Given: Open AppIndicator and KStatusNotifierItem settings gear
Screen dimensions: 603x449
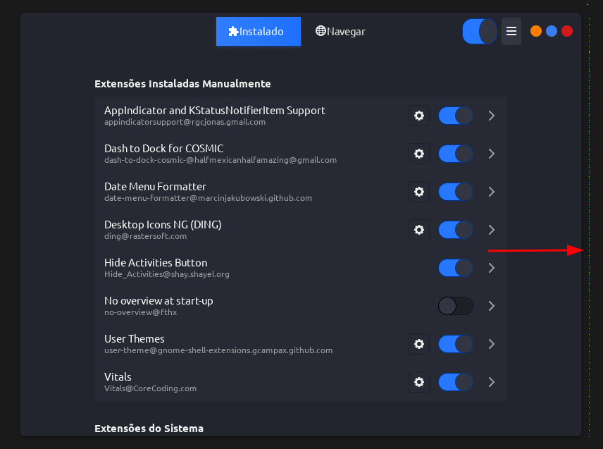Looking at the screenshot, I should coord(419,116).
